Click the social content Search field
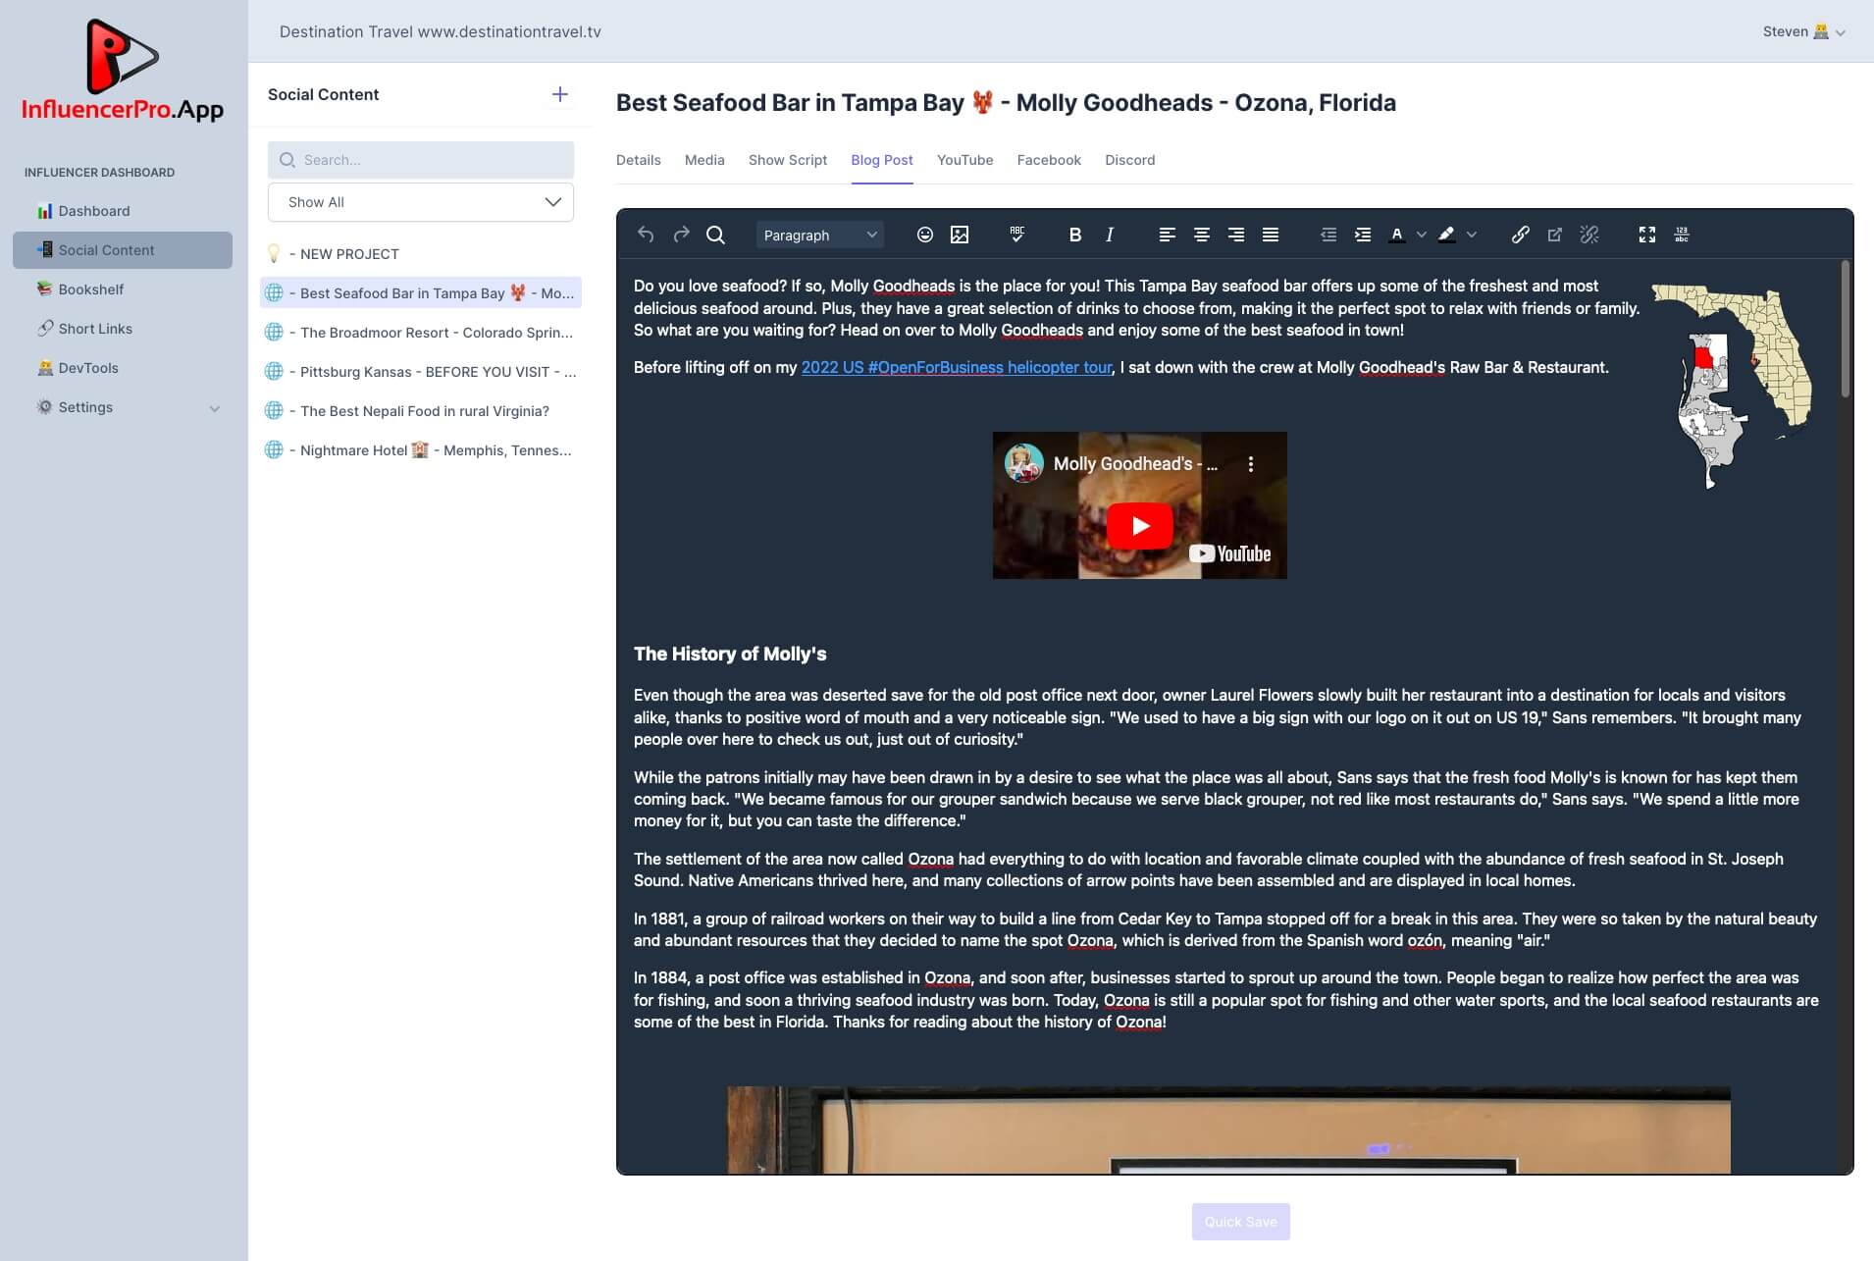 point(421,160)
